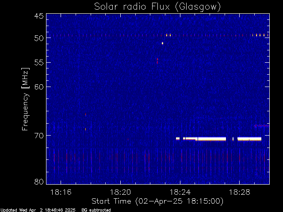
Task: Click the "BG subtracted" footer text
Action: click(x=96, y=210)
